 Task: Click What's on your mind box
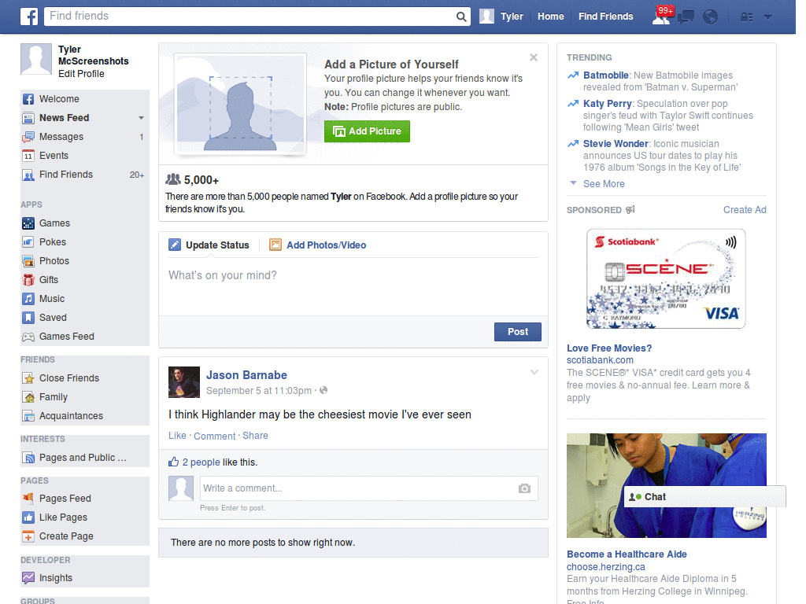[x=353, y=285]
